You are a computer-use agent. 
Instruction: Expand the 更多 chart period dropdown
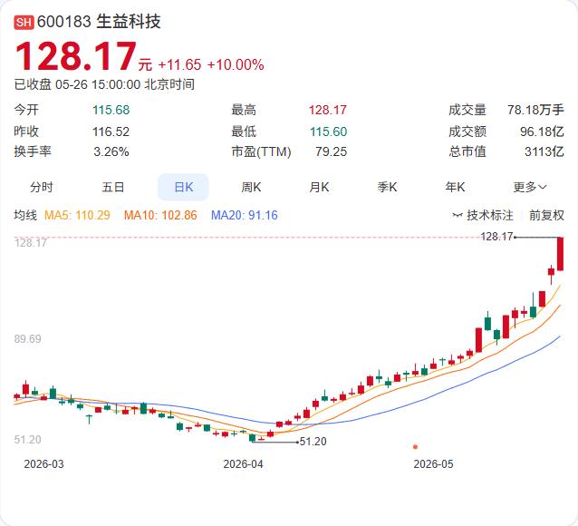pyautogui.click(x=530, y=187)
